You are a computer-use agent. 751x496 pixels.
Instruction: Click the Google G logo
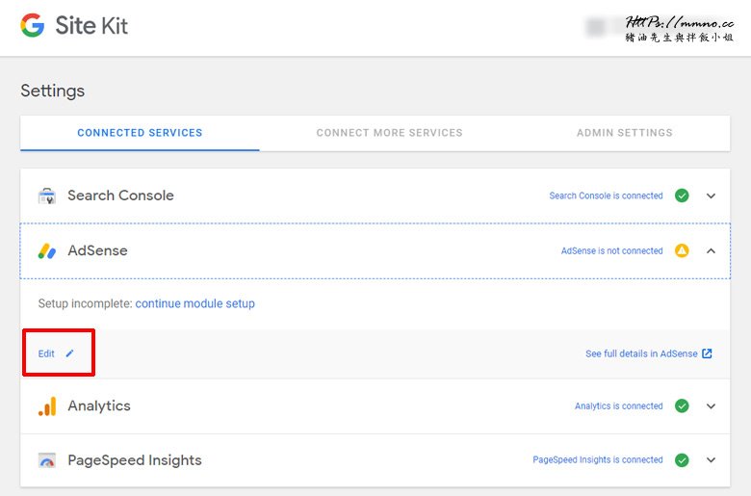click(32, 26)
